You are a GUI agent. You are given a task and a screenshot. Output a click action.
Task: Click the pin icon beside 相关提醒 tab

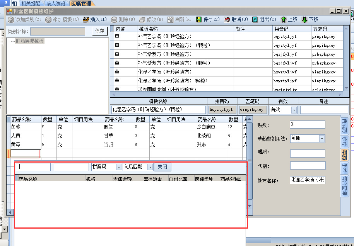pyautogui.click(x=6, y=3)
